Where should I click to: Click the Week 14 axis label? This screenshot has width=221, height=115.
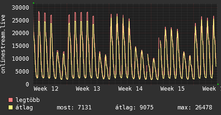130,89
